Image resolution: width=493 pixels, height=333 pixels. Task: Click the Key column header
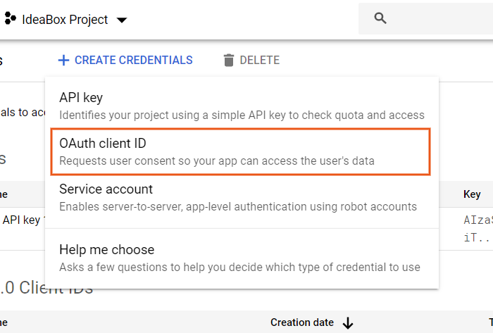[472, 194]
